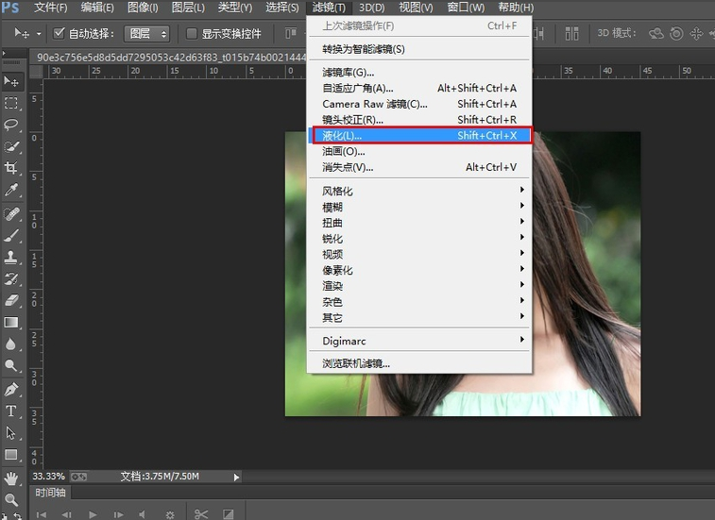Select the Eraser tool
This screenshot has height=520, width=715.
click(x=12, y=300)
